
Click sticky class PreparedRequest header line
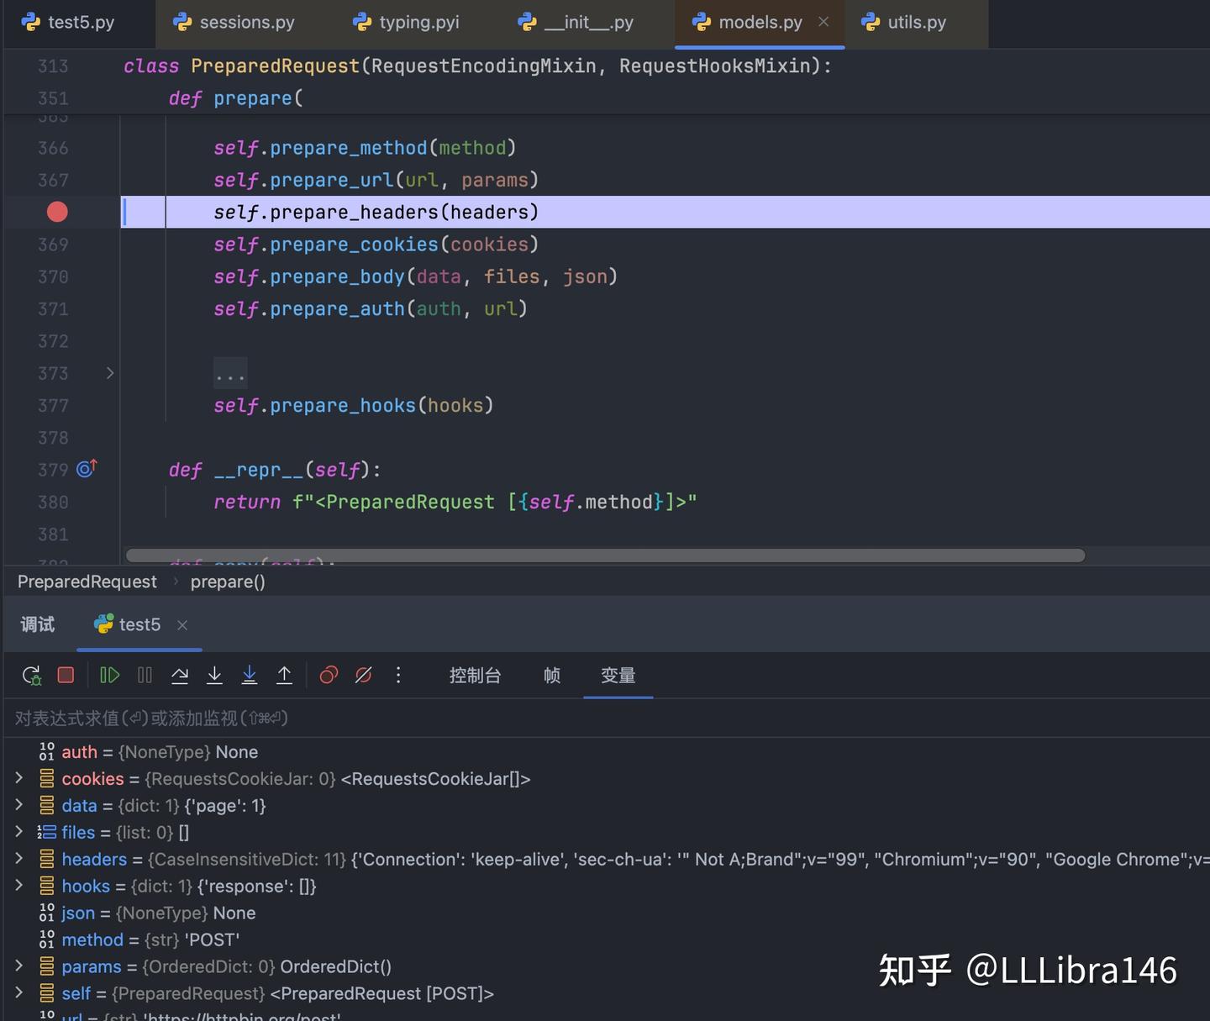tap(477, 66)
